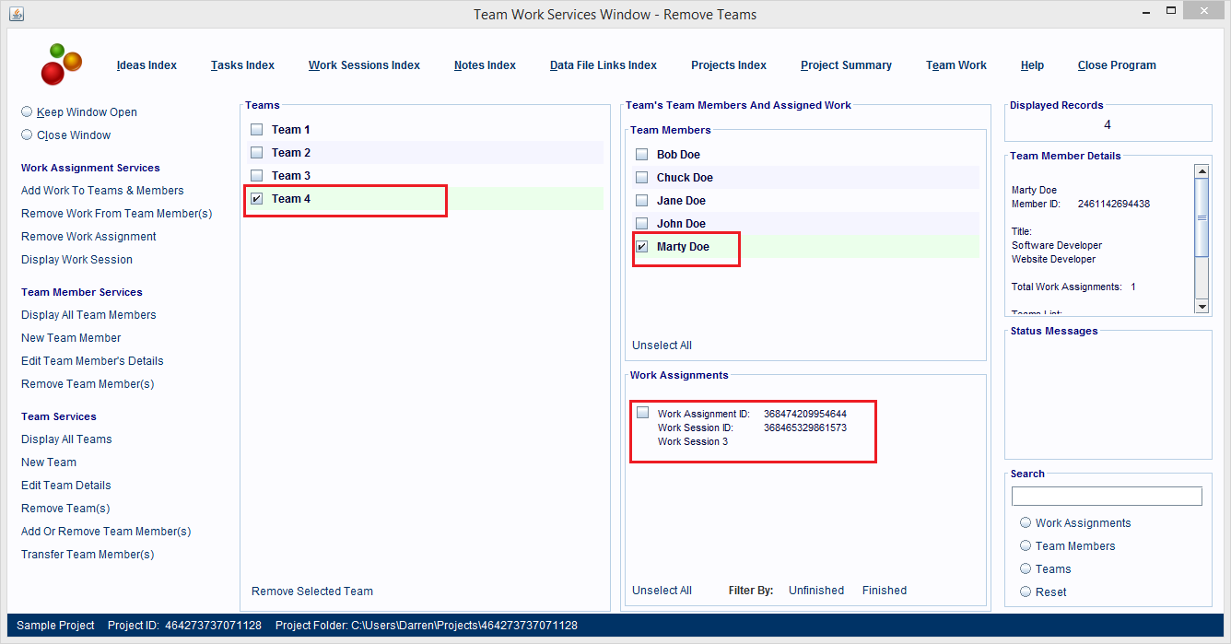Select the Close Window radio button
This screenshot has width=1231, height=644.
[27, 135]
